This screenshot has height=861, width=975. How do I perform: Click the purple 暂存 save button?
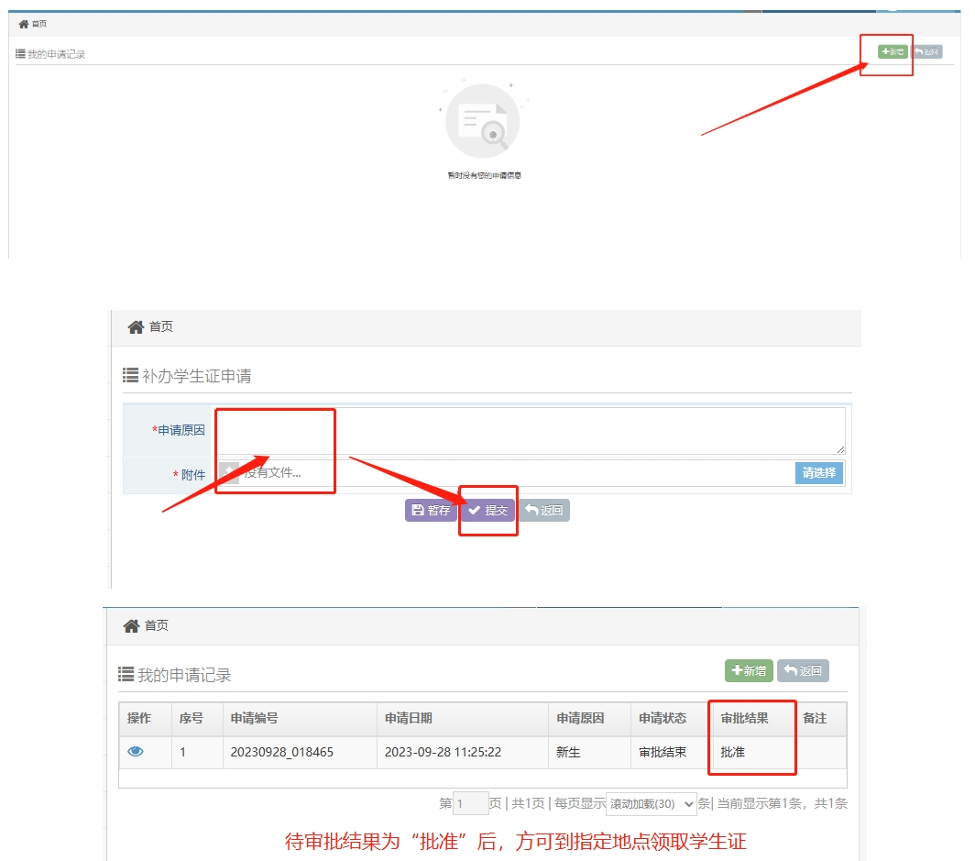(431, 511)
